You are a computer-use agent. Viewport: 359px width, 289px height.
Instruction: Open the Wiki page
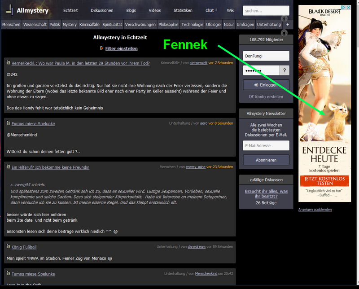coord(231,10)
